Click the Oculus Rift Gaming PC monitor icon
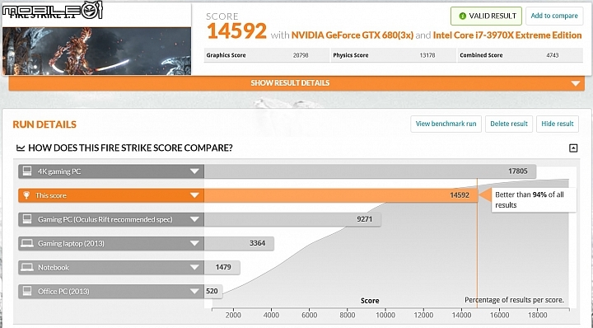 (x=27, y=219)
